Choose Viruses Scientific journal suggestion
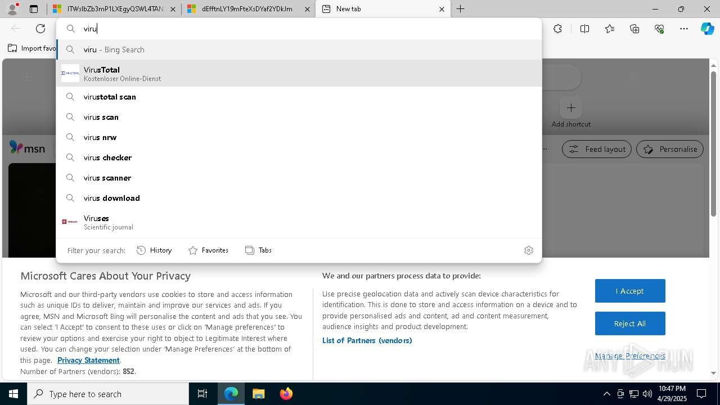This screenshot has height=405, width=720. point(299,222)
